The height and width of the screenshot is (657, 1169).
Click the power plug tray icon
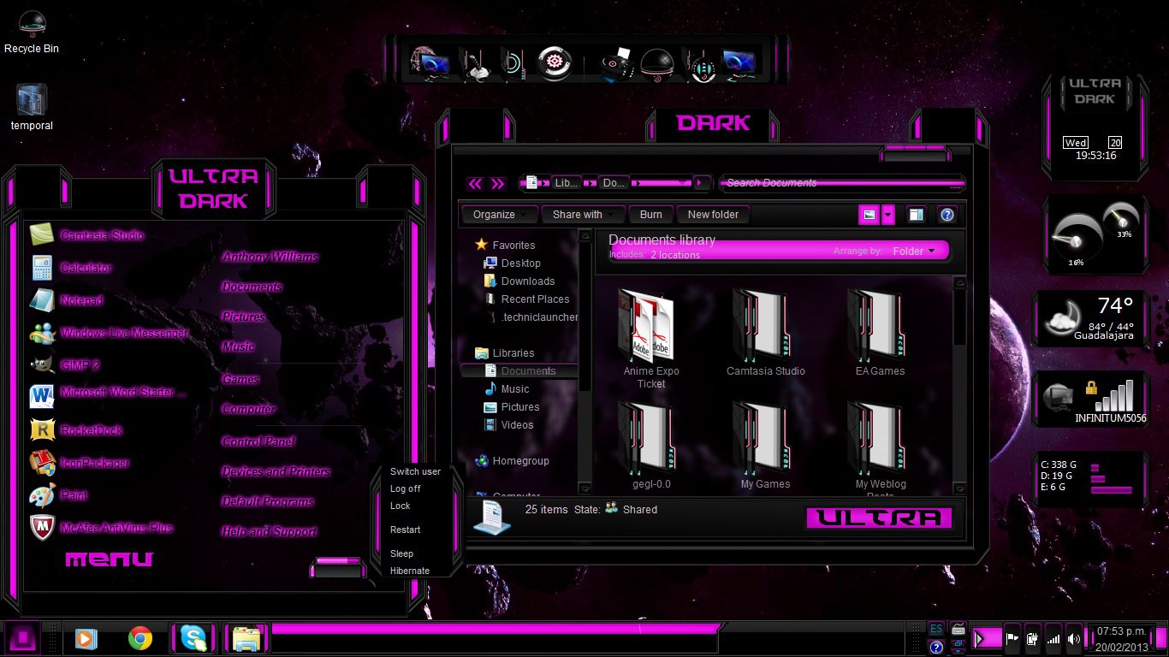click(1032, 638)
